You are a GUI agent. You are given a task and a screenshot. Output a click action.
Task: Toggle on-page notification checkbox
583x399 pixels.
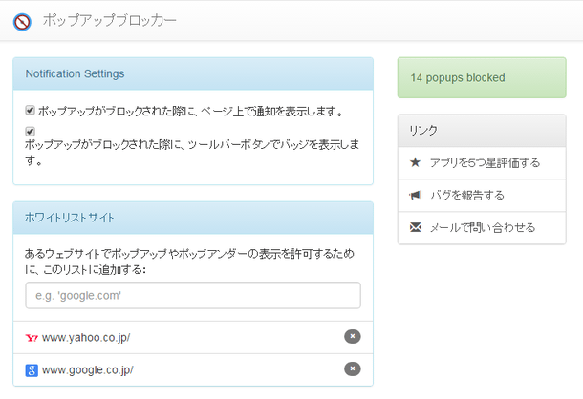[x=31, y=111]
